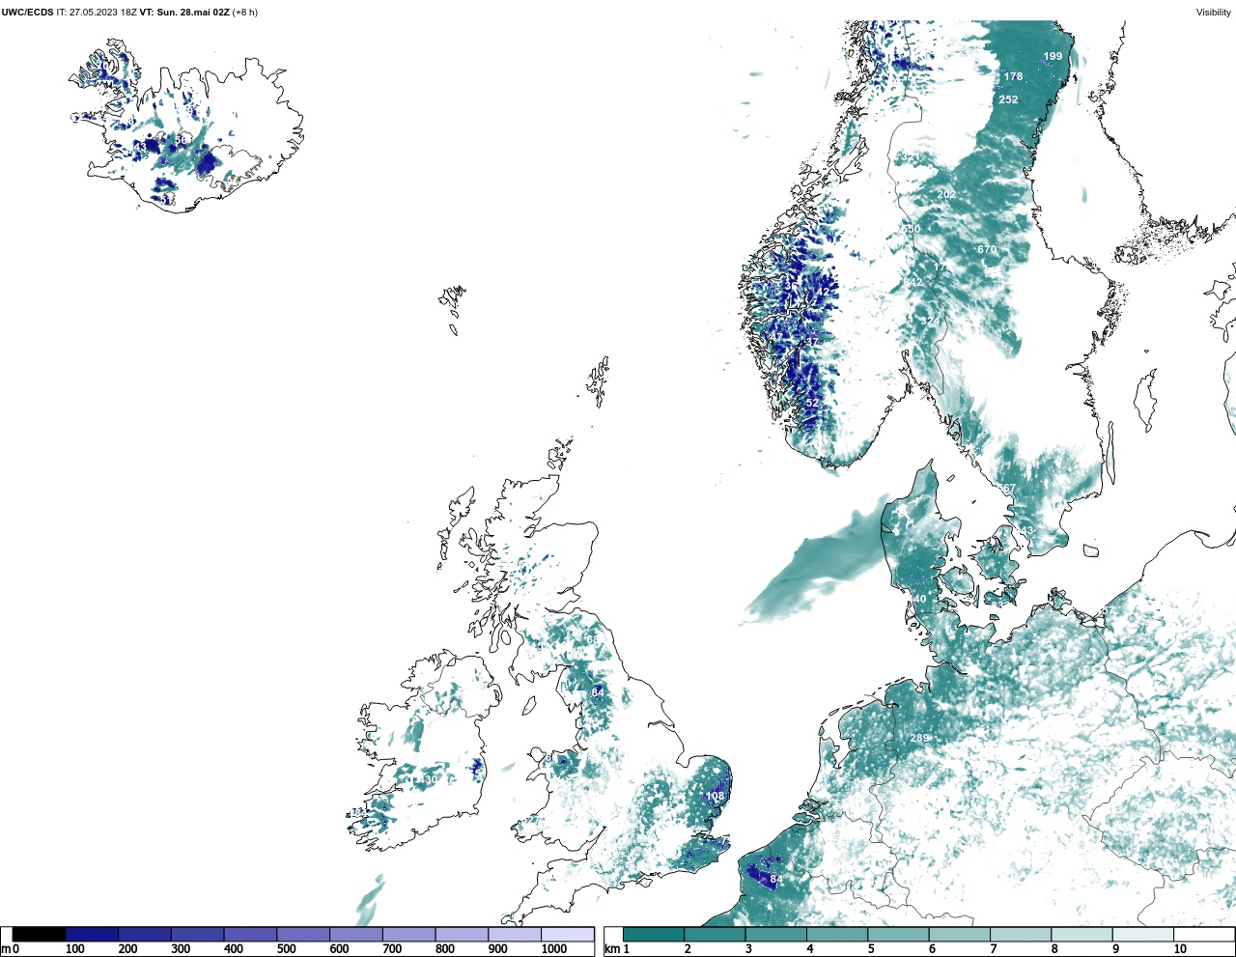Screen dimensions: 1236x957
Task: Click the 400–500 m legend swatch
Action: [x=250, y=934]
